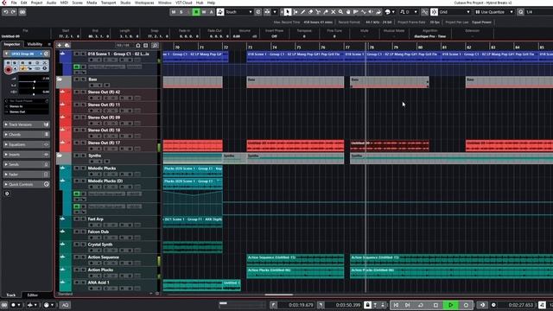Click the Bass folder track icon
Image resolution: width=553 pixels, height=311 pixels.
coord(60,79)
